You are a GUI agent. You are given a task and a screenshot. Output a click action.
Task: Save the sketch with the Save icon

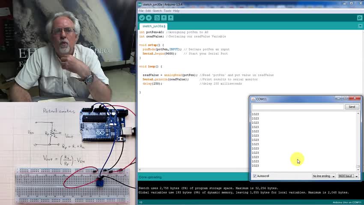coord(170,18)
